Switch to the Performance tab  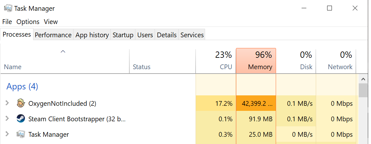(x=53, y=35)
